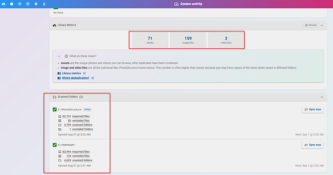Click icon next to 82 excluded files
The width and height of the screenshot is (333, 175).
(x=60, y=121)
